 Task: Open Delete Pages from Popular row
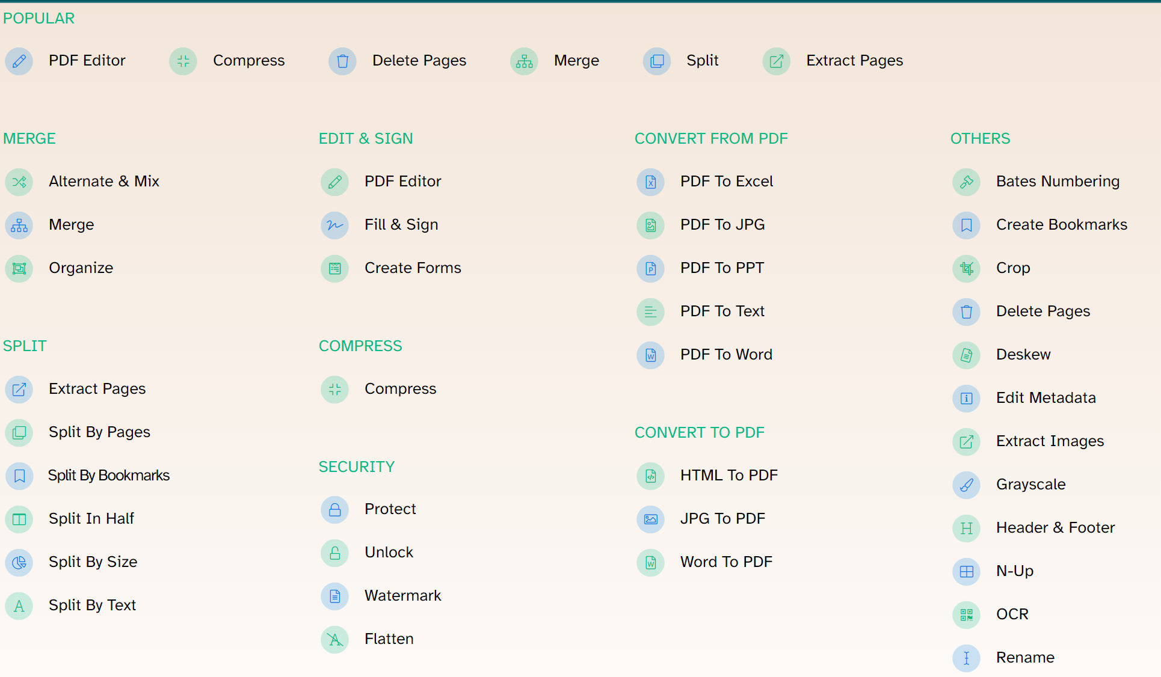pyautogui.click(x=419, y=61)
